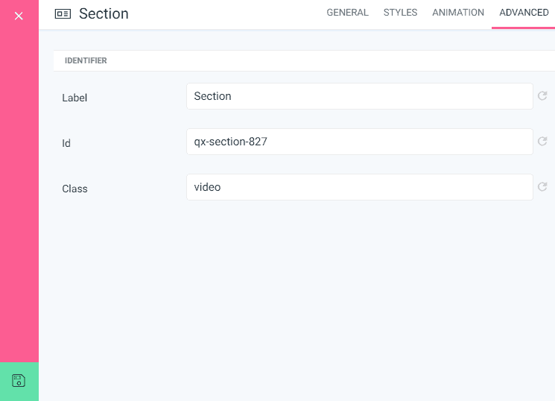Click the "Section" panel title text
The image size is (555, 401).
tap(104, 13)
